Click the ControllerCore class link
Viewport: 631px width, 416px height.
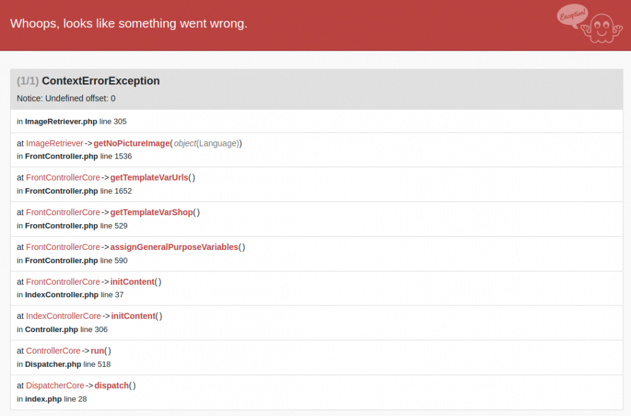coord(53,350)
